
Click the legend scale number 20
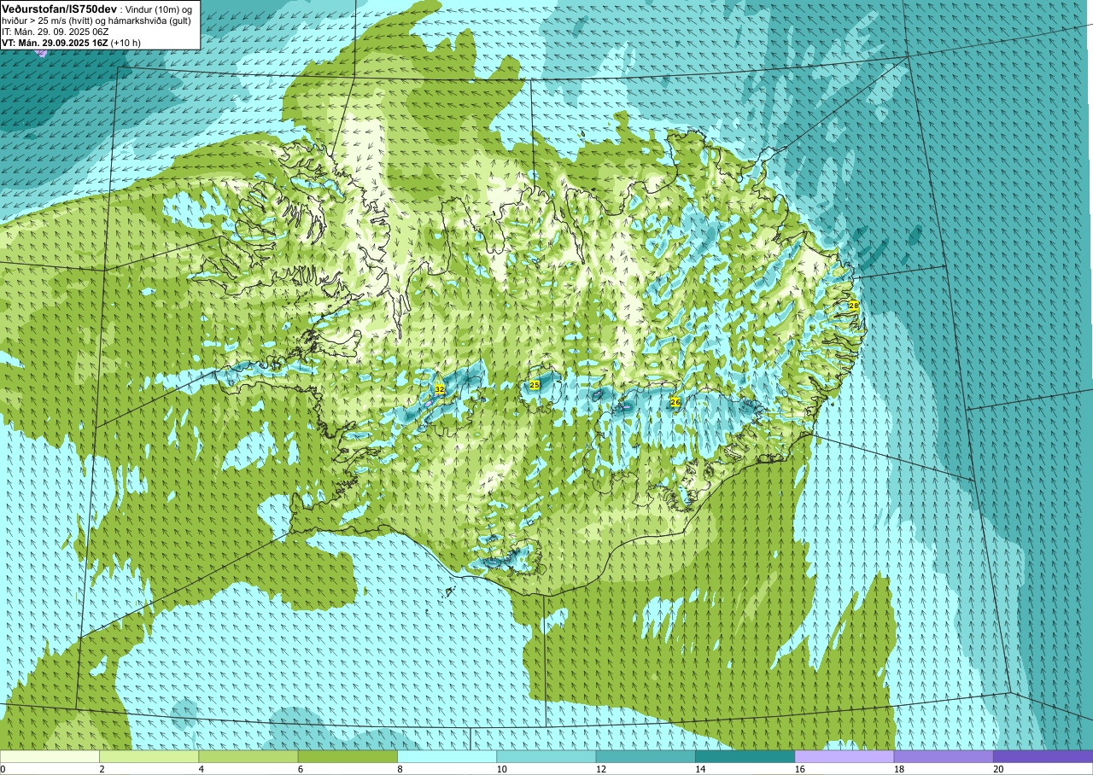998,769
